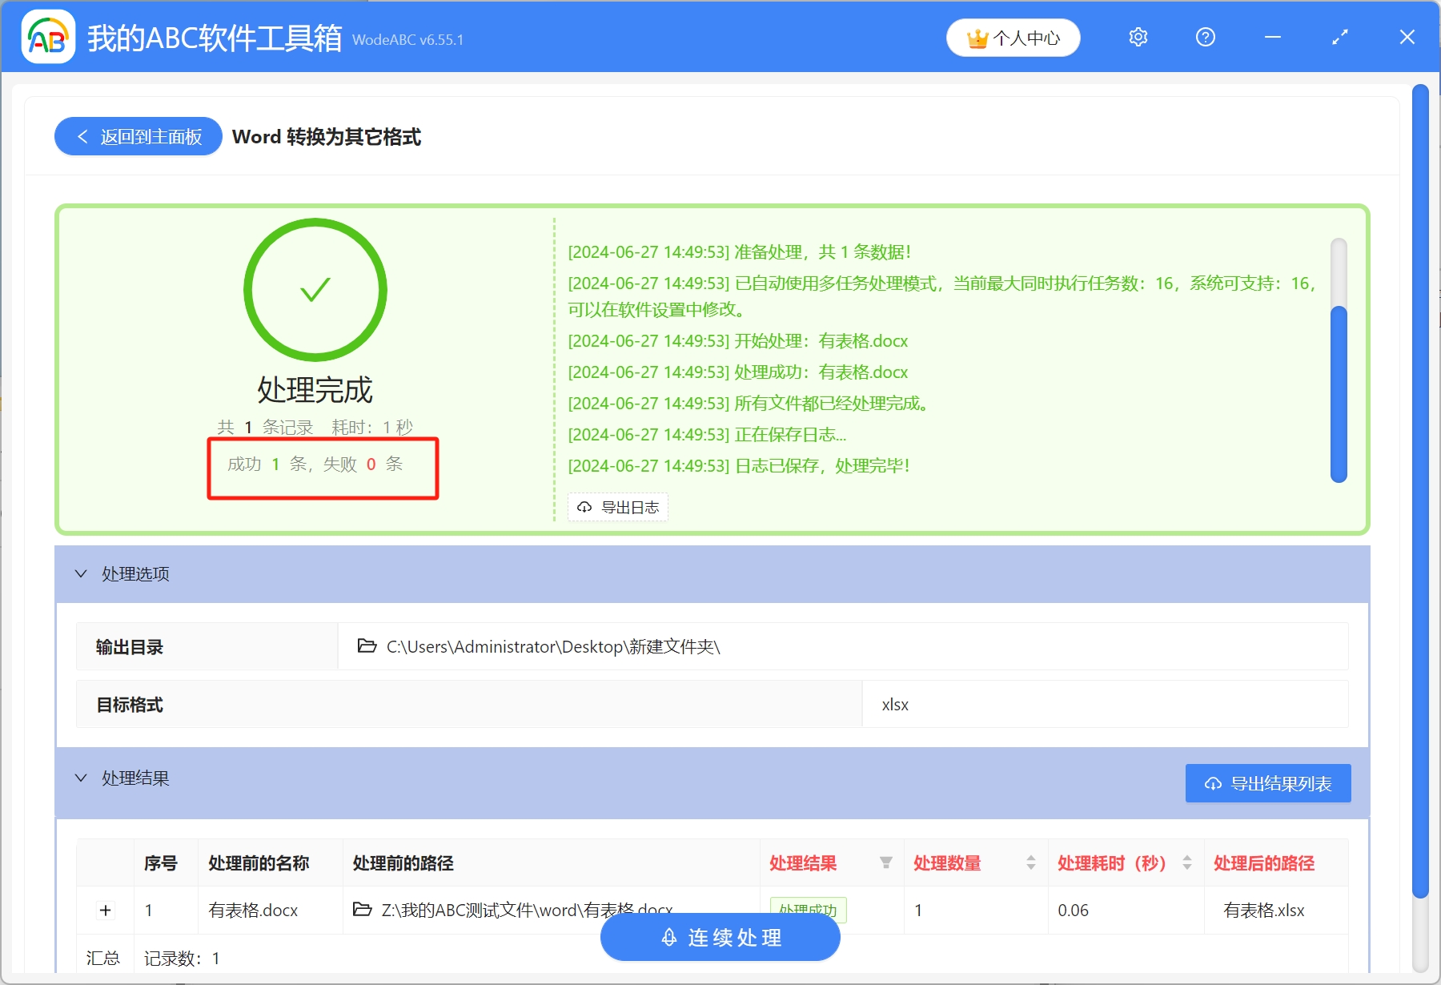Open the settings gear icon
This screenshot has height=985, width=1441.
(1138, 38)
